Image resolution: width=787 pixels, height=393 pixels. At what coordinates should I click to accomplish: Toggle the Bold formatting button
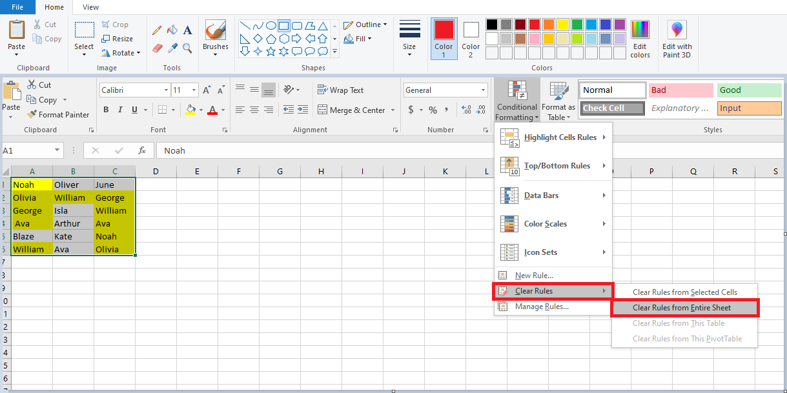106,110
